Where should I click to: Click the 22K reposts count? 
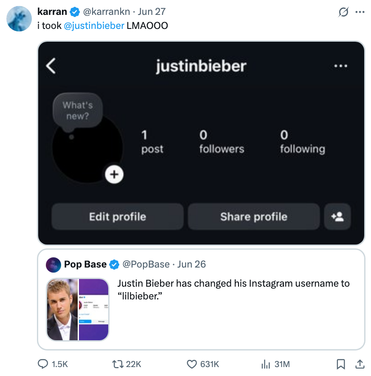click(x=134, y=364)
